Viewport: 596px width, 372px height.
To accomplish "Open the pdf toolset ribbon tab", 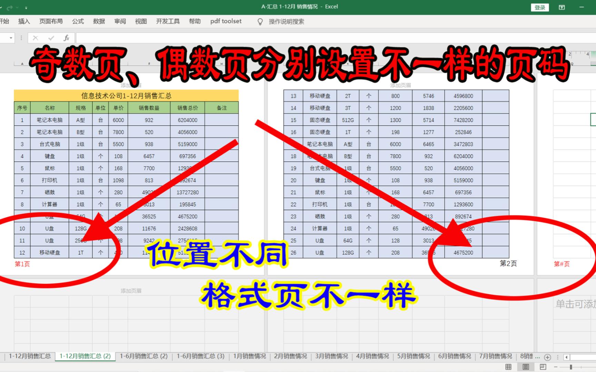I will click(x=226, y=21).
